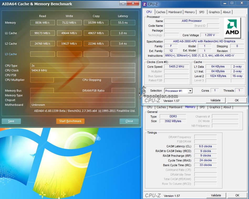Select the Instructions list starting with MMX(+)

coord(204,56)
